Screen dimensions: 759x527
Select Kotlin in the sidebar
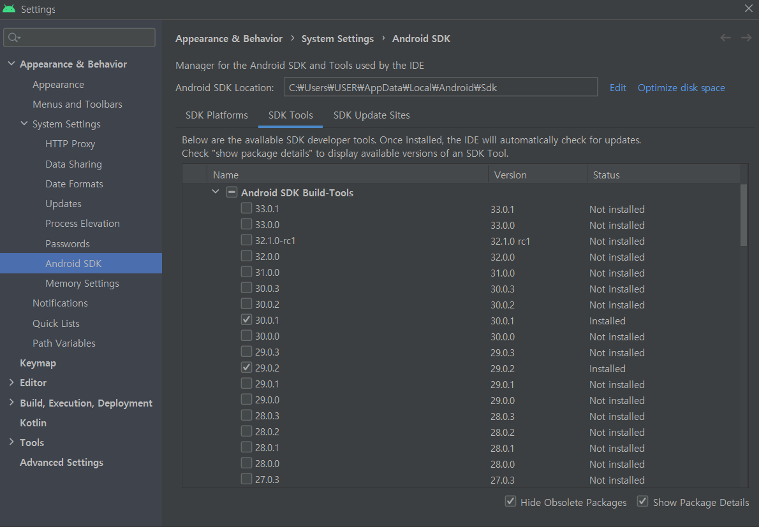tap(33, 422)
